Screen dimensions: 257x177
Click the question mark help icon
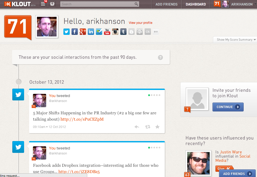[160, 57]
